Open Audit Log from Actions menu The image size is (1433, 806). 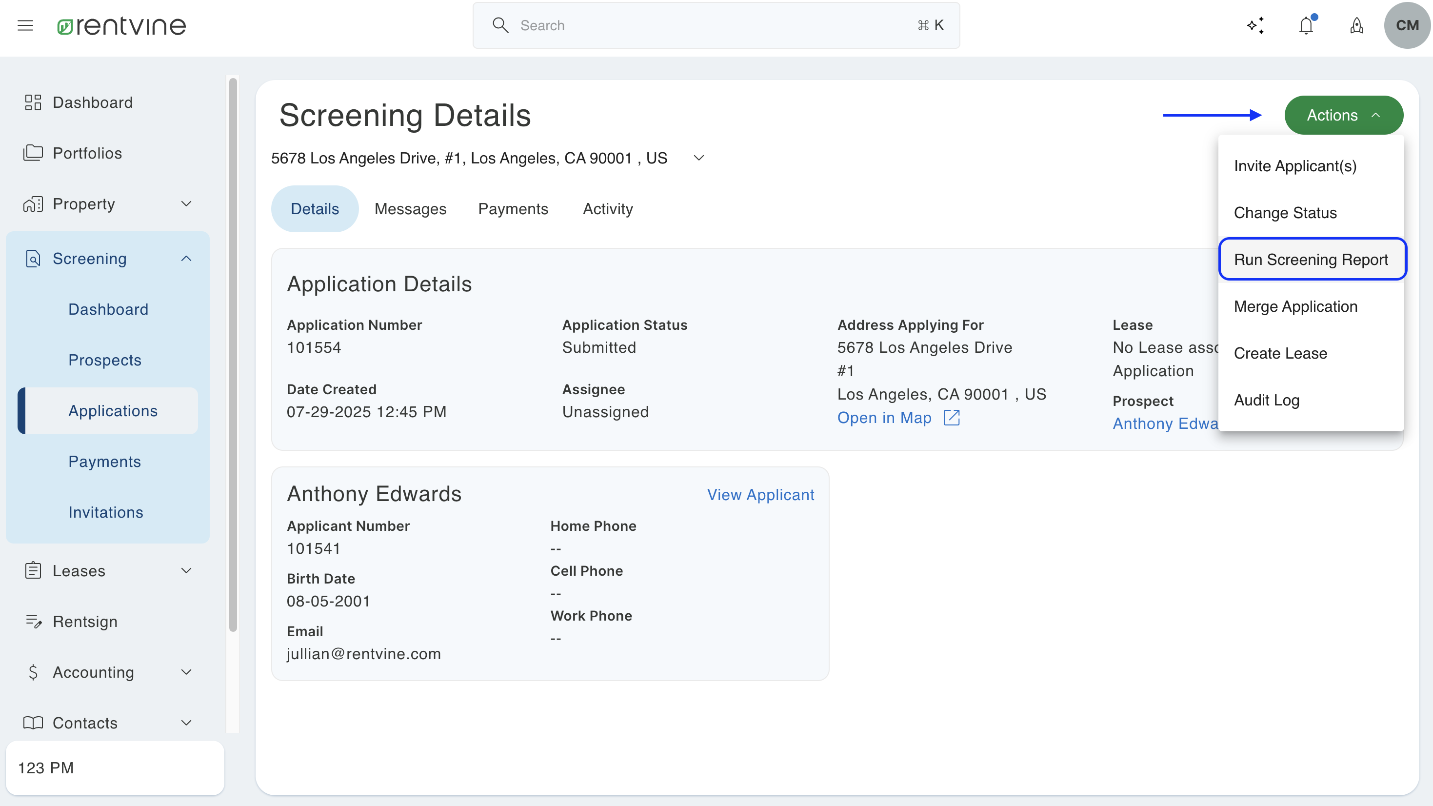click(x=1311, y=400)
